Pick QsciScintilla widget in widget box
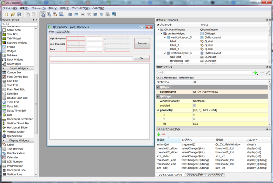 coord(14,136)
